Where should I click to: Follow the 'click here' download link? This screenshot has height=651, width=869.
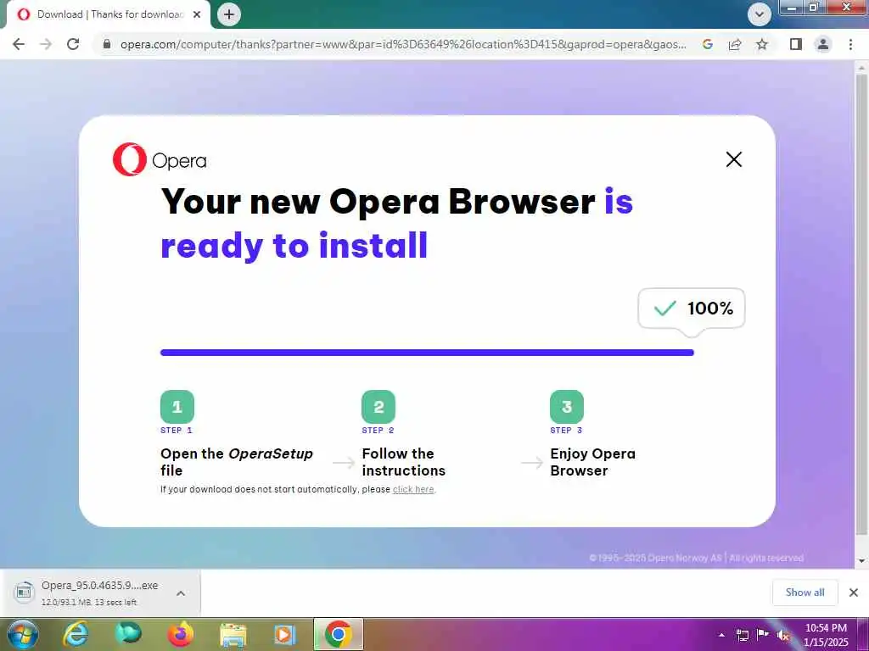[413, 489]
